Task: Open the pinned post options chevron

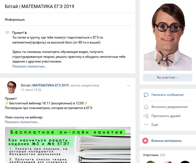Action: 129,86
